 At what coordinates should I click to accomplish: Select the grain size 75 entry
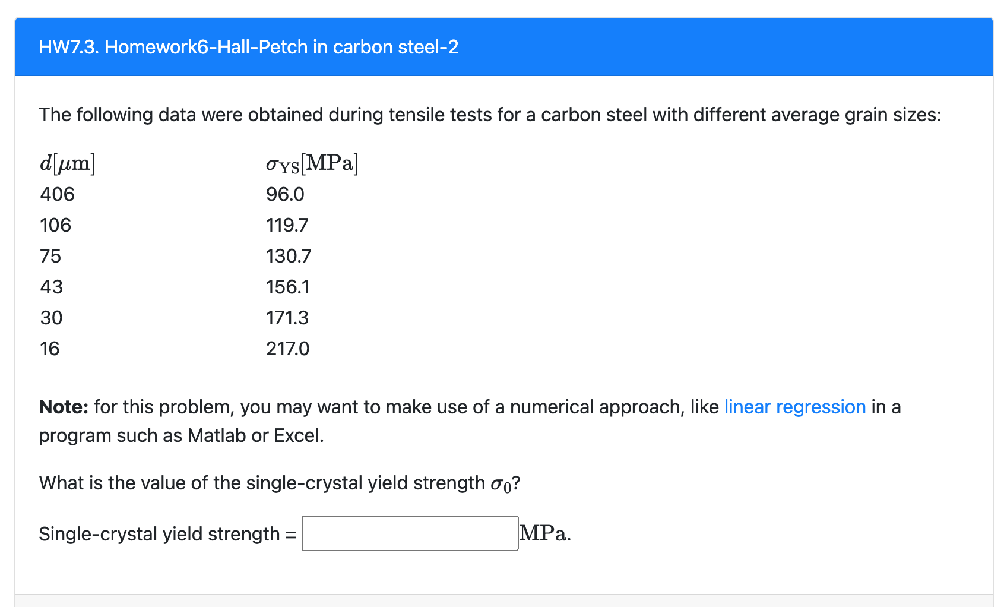(50, 256)
